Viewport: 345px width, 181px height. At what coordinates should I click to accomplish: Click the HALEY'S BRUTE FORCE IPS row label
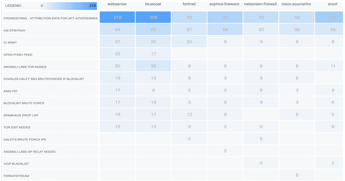(25, 139)
